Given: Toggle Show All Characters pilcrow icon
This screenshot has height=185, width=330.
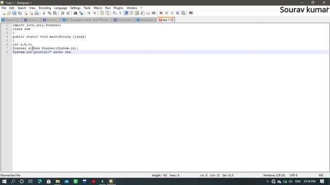Looking at the screenshot, I should (120, 13).
